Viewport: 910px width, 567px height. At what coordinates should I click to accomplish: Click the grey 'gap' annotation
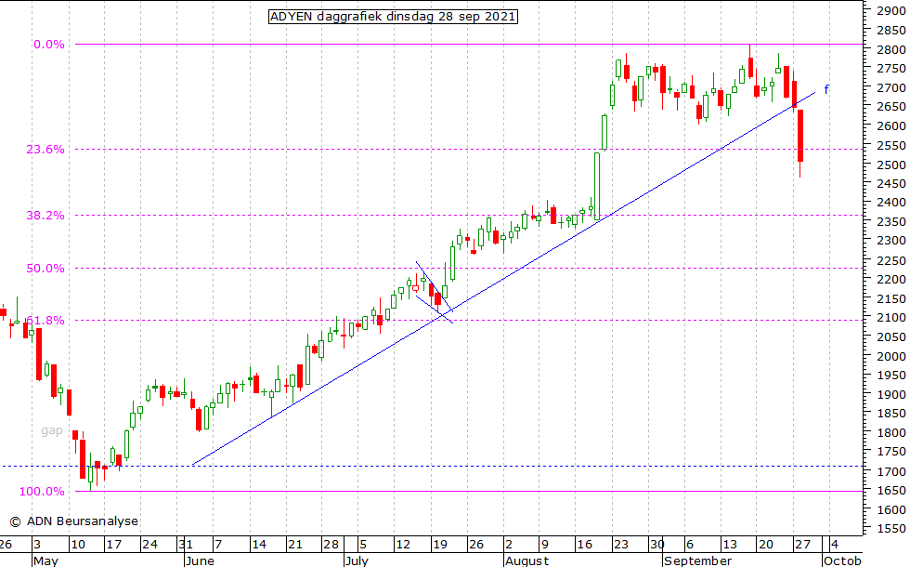52,430
